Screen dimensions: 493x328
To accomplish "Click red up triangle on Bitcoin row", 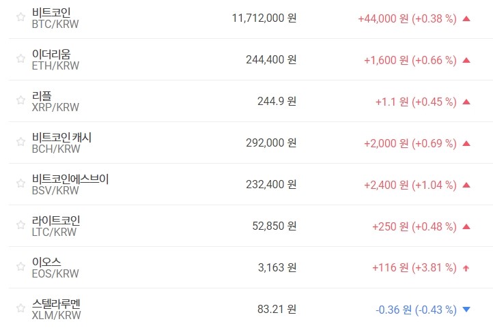I will point(466,18).
